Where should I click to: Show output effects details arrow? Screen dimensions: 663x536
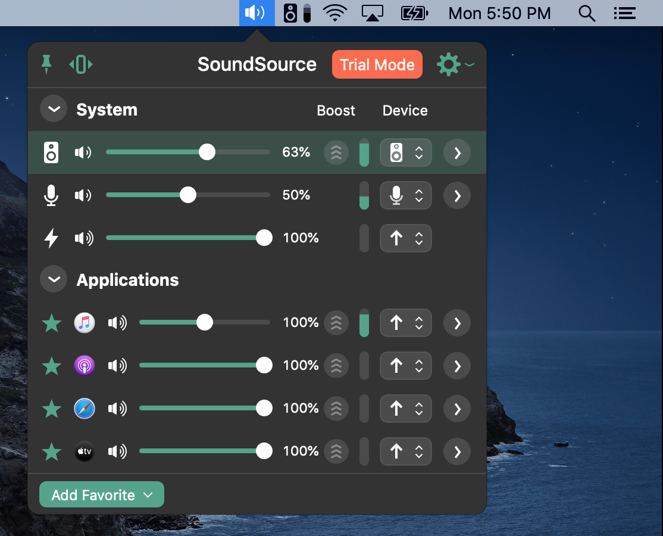(x=457, y=152)
